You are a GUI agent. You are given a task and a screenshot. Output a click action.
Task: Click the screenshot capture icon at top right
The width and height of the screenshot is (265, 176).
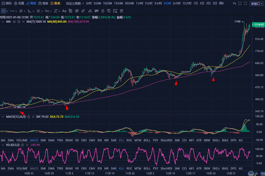tap(245, 3)
